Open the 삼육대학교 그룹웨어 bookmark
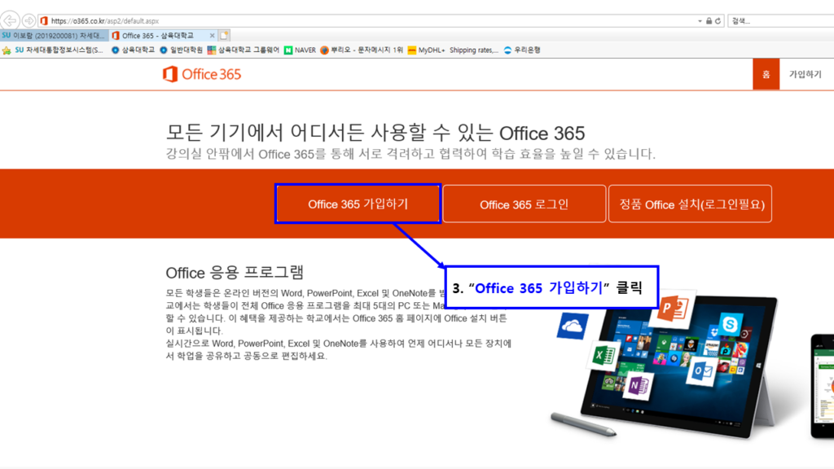Viewport: 834px width, 469px height. coord(243,50)
